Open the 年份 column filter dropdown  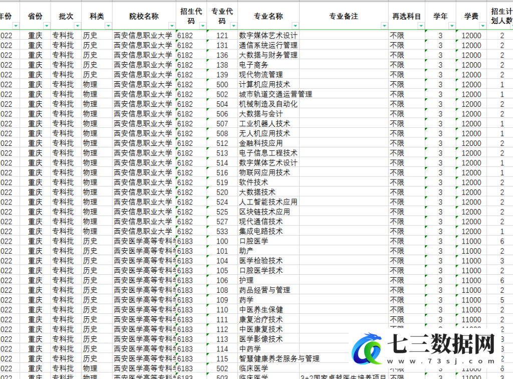tap(16, 26)
